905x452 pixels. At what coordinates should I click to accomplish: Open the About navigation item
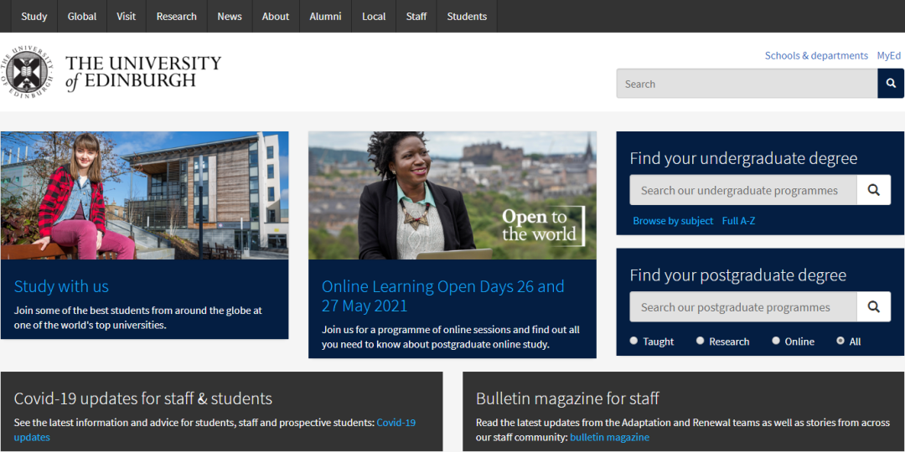click(x=276, y=16)
